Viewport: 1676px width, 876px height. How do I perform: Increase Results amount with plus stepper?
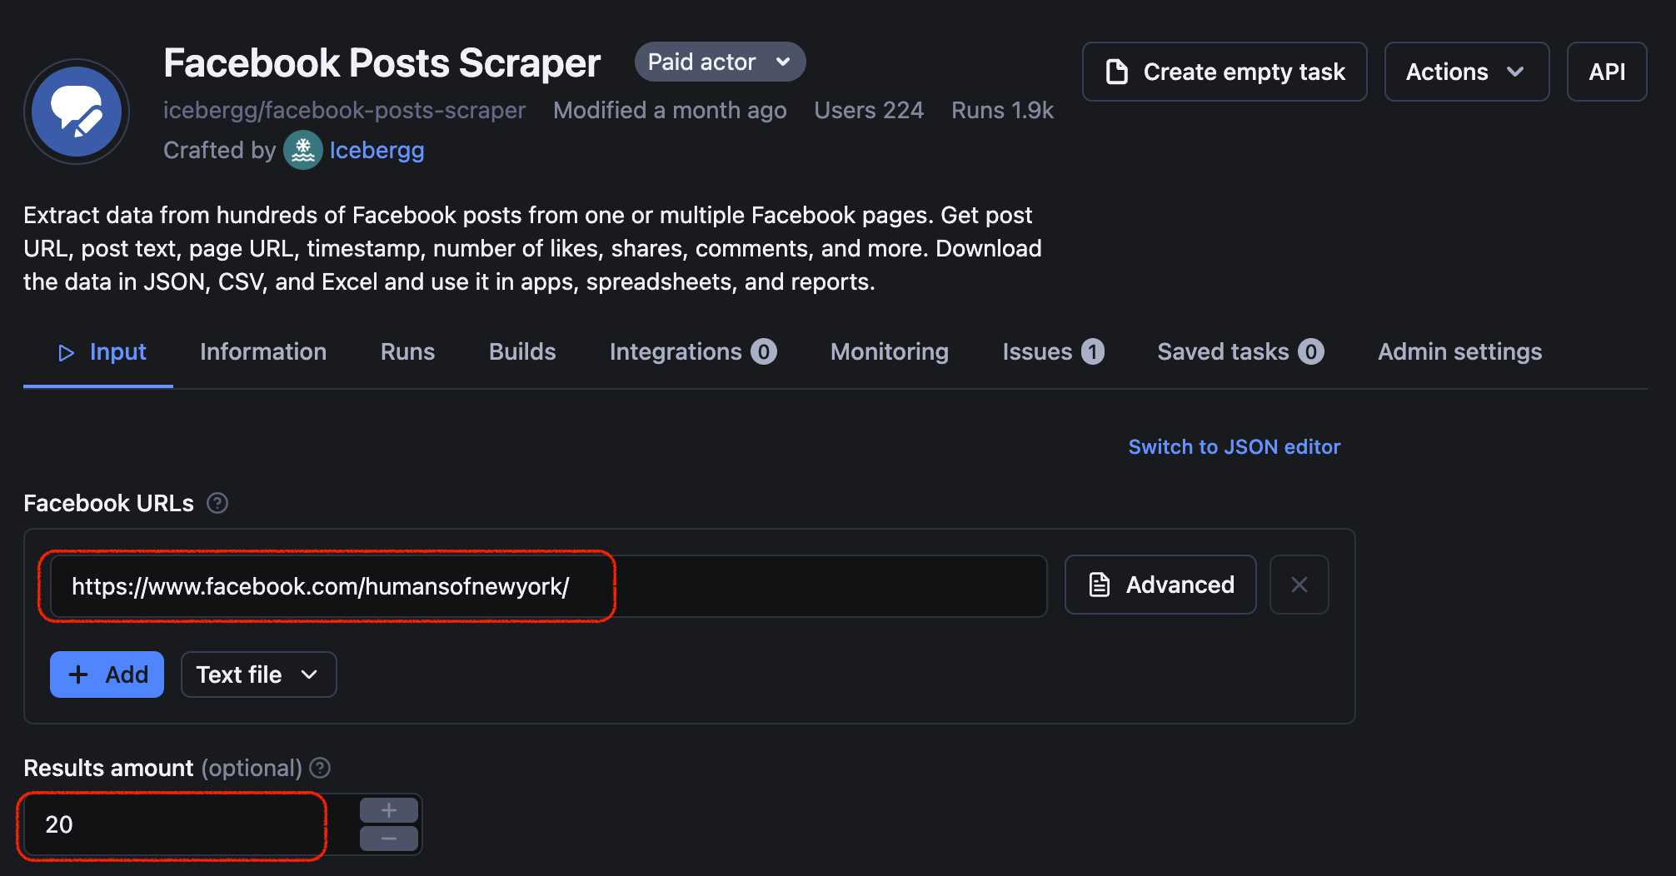[x=389, y=810]
